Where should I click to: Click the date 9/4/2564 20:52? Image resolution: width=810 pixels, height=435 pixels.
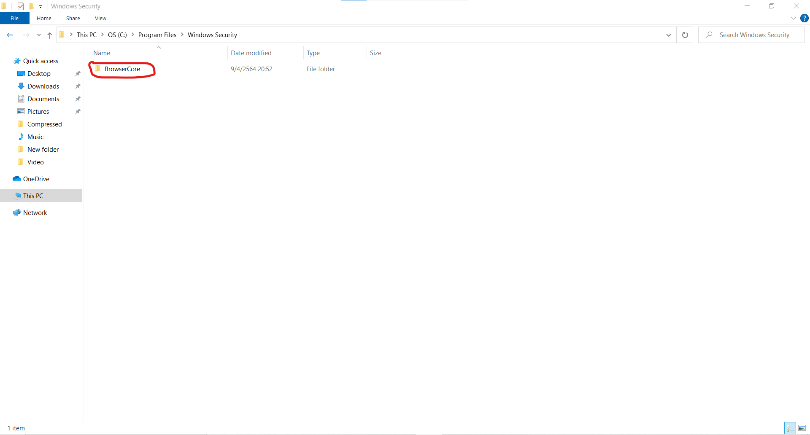(x=251, y=69)
